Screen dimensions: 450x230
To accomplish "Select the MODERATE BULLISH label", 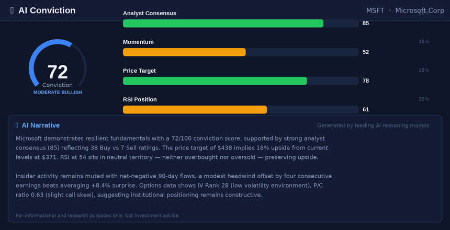I will click(58, 92).
